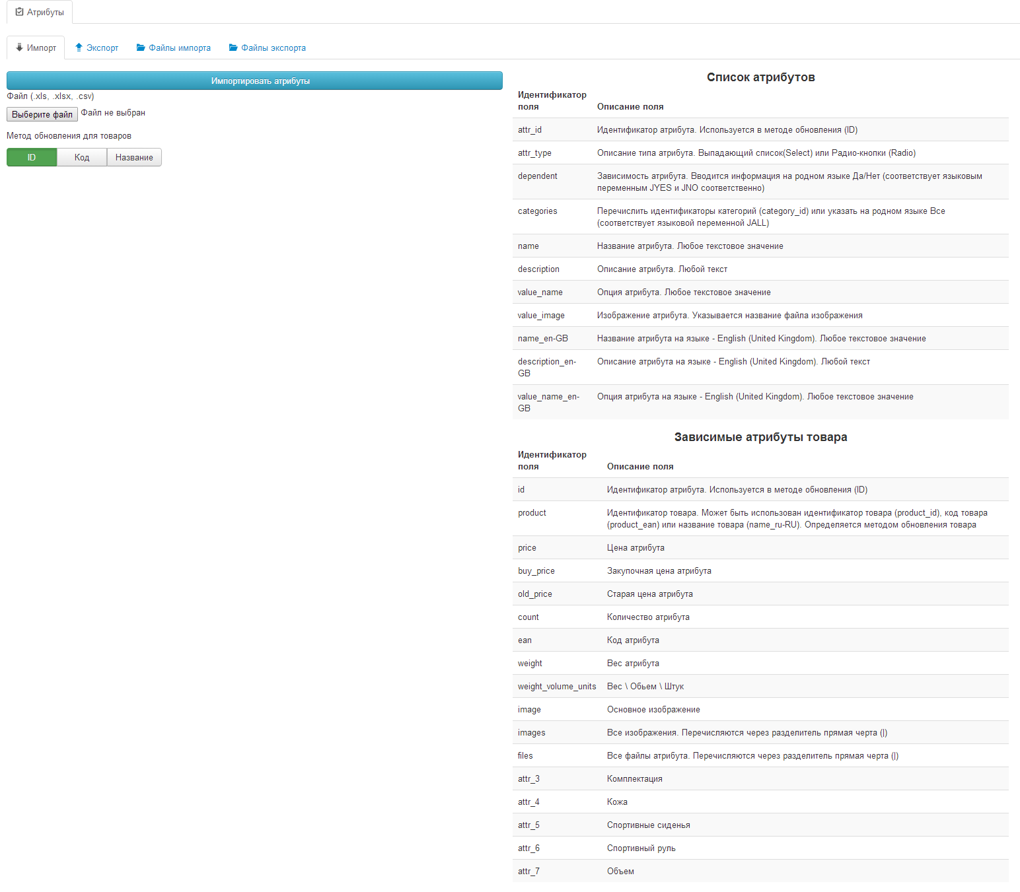1020x892 pixels.
Task: Click the buy_price row in dependent attributes
Action: (x=760, y=571)
